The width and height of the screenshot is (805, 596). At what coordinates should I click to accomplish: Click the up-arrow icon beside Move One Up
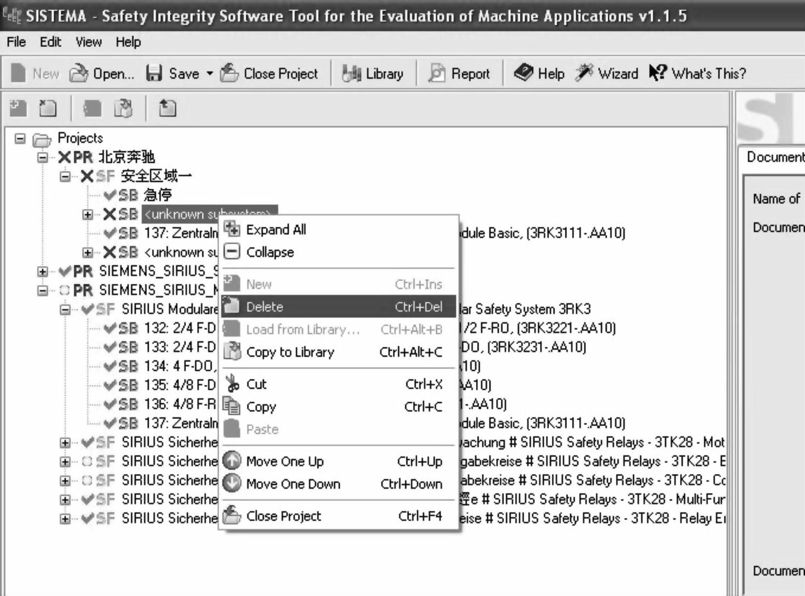[x=232, y=461]
